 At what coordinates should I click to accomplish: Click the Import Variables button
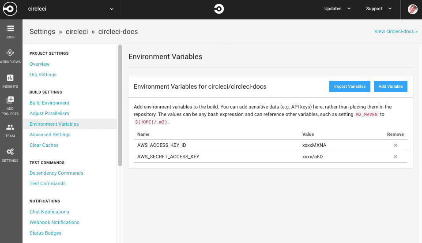point(350,86)
